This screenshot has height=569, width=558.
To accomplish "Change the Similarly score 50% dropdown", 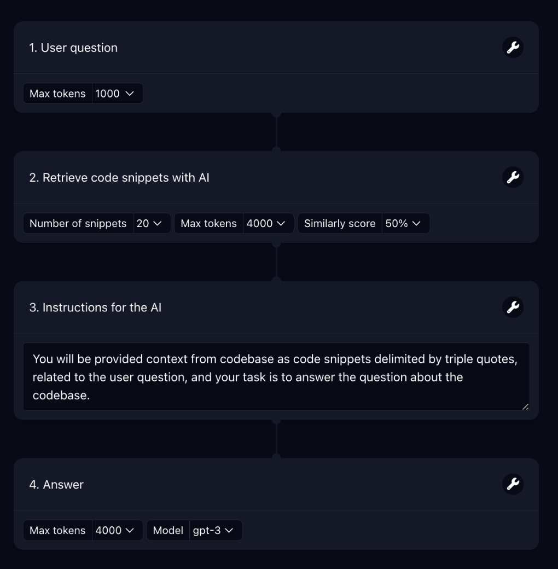I will tap(403, 223).
